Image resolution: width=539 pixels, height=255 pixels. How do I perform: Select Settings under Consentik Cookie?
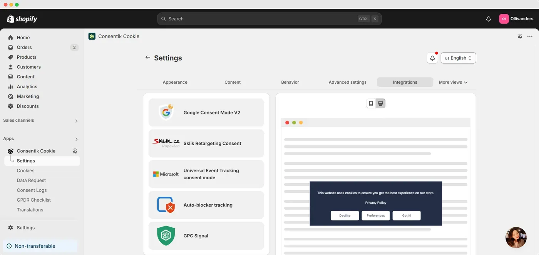tap(42, 161)
